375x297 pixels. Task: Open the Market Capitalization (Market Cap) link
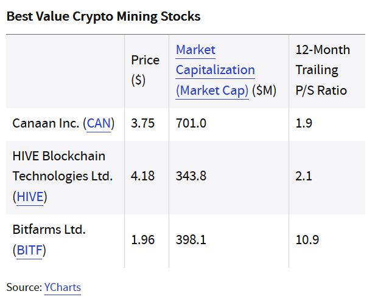click(215, 70)
